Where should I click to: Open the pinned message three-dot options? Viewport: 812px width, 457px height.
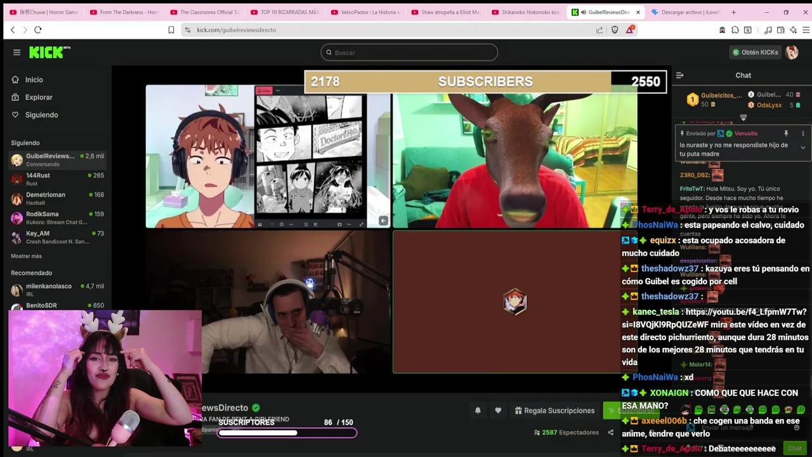pyautogui.click(x=802, y=133)
